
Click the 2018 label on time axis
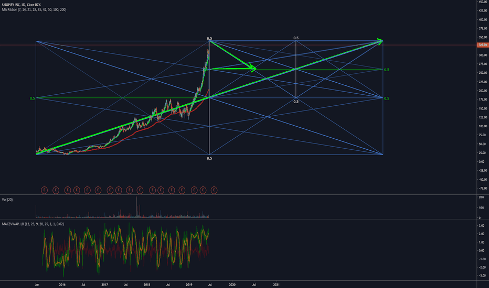tap(146, 284)
